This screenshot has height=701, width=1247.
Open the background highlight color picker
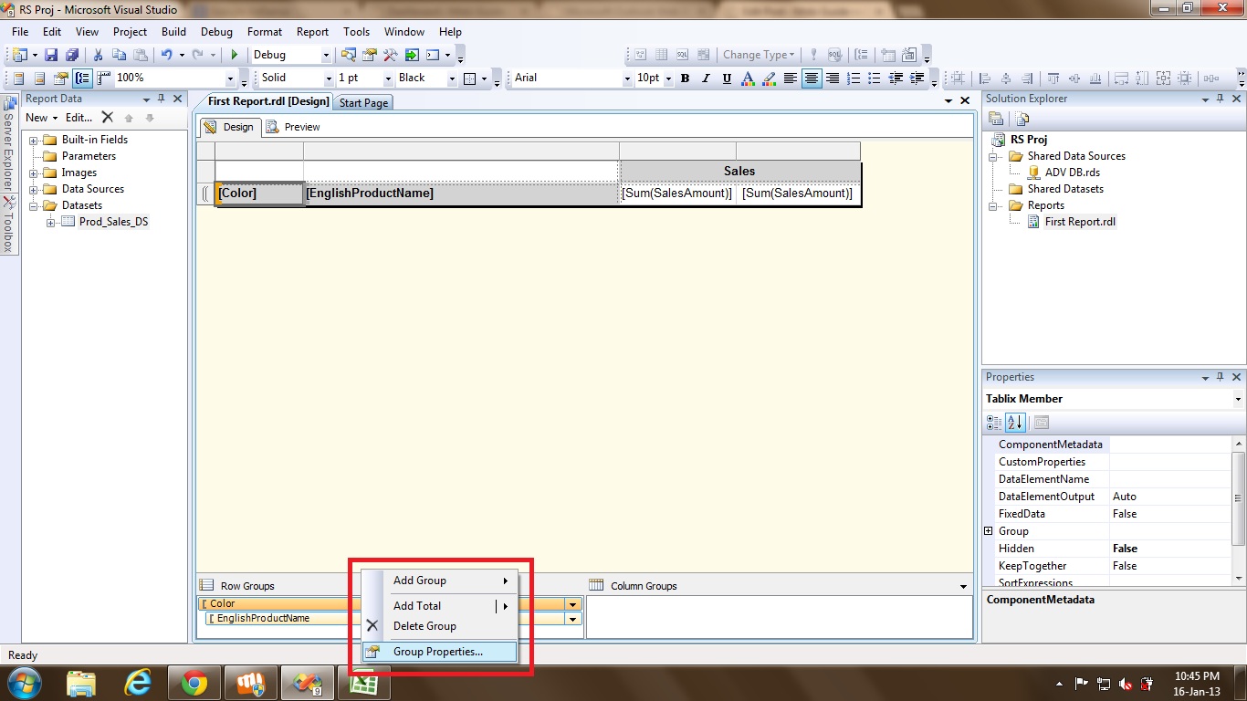(x=770, y=78)
